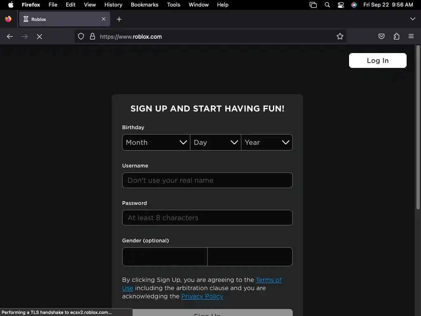Open the Help menu

point(222,5)
